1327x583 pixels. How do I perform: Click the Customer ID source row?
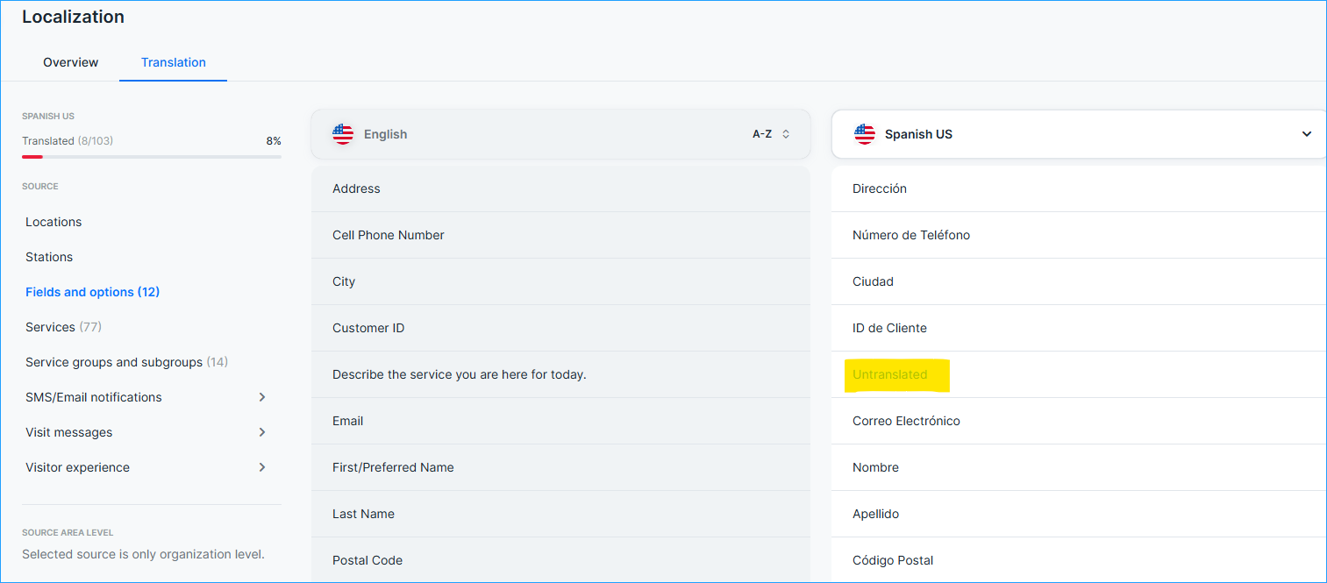pos(368,328)
